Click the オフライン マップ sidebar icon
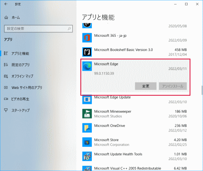Screen dimensions: 203x171 pos(6,76)
